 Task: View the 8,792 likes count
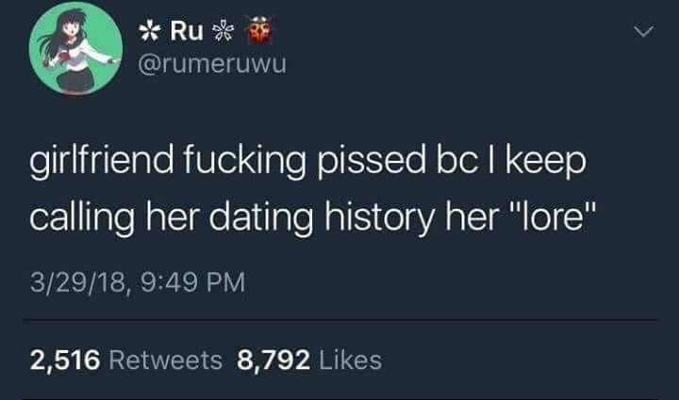click(273, 360)
